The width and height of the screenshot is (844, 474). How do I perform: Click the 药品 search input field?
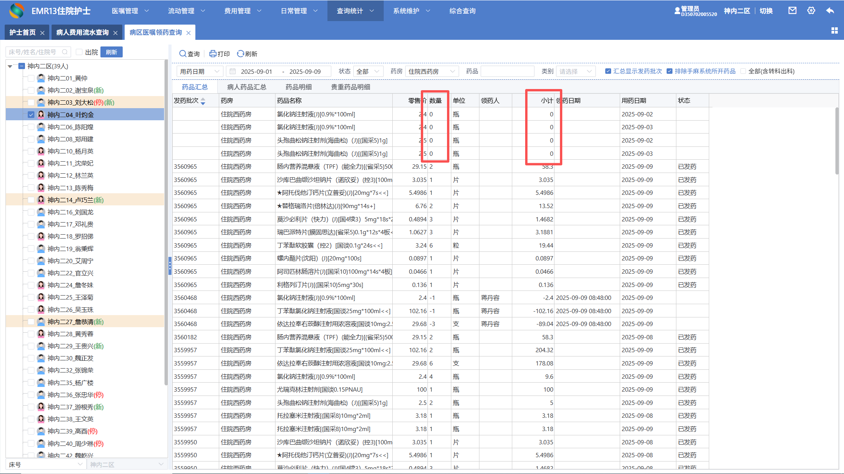coord(507,71)
